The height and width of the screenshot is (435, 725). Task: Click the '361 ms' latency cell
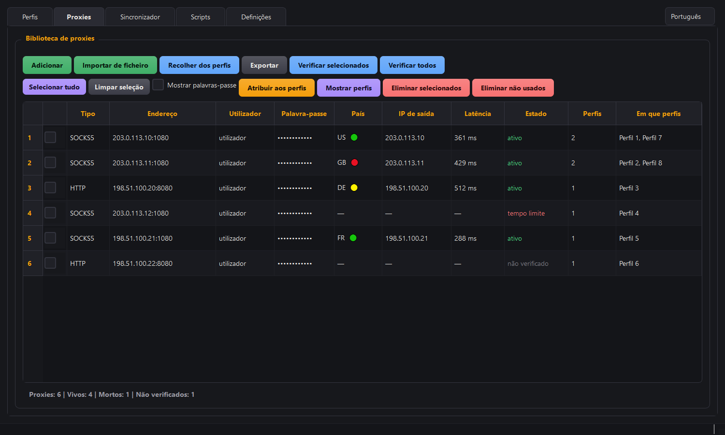478,138
